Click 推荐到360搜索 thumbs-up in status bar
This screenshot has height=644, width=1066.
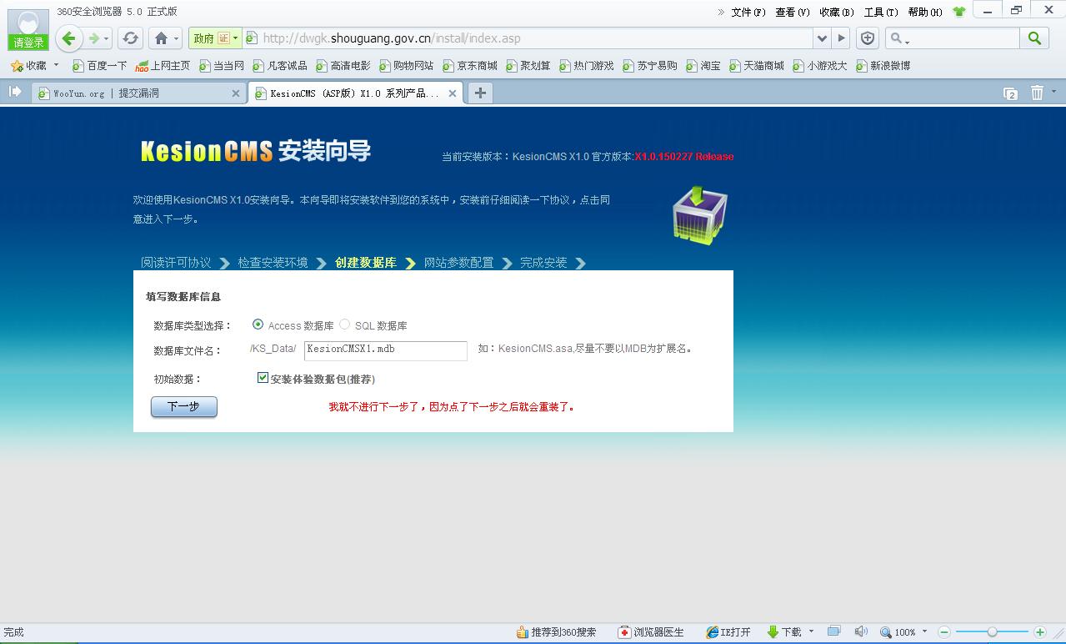pyautogui.click(x=556, y=632)
